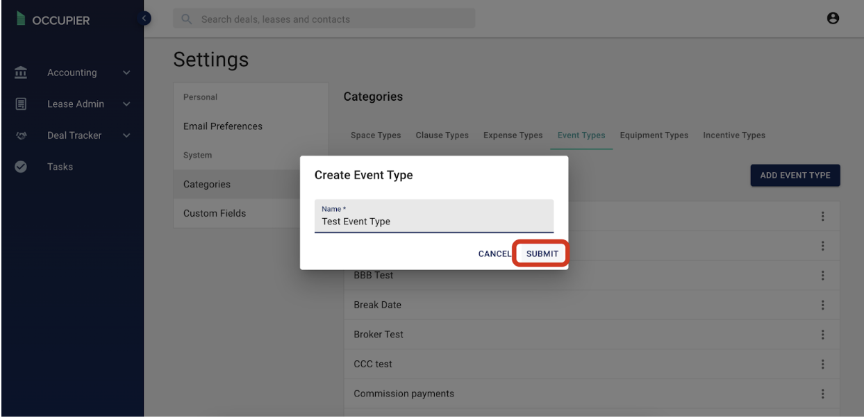The height and width of the screenshot is (418, 864).
Task: Collapse the sidebar with the arrow button
Action: point(144,18)
